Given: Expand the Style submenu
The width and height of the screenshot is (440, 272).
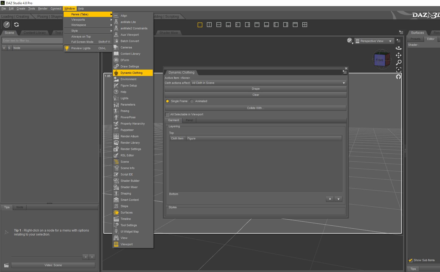Looking at the screenshot, I should (88, 31).
